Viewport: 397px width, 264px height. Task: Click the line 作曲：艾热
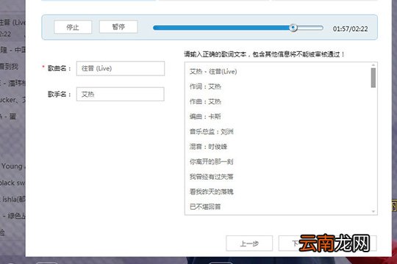pos(205,101)
